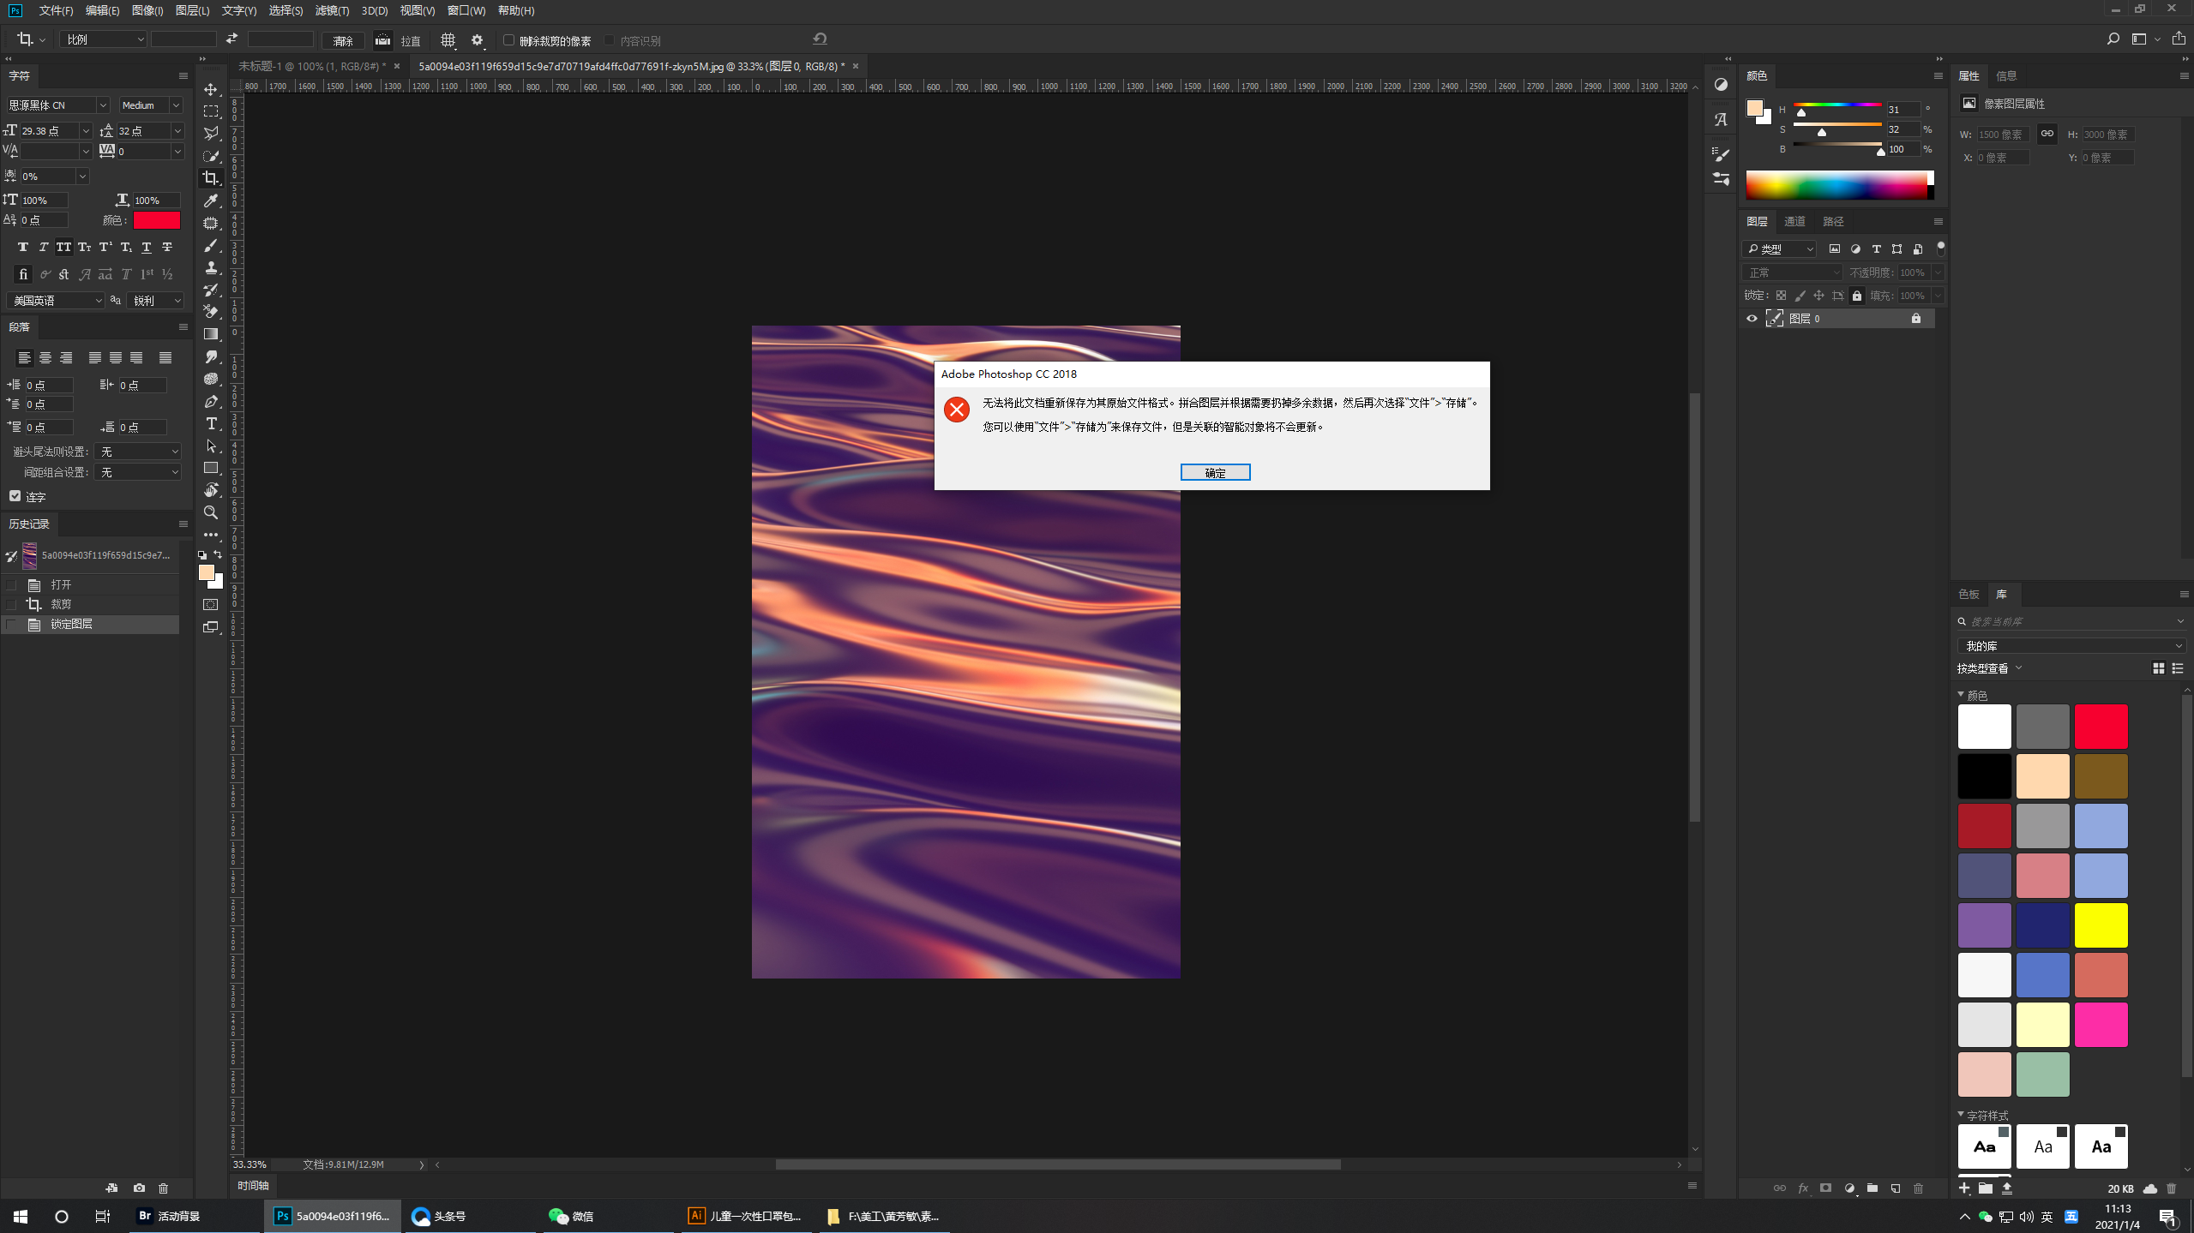
Task: Open 滤镜(T) menu
Action: [x=332, y=10]
